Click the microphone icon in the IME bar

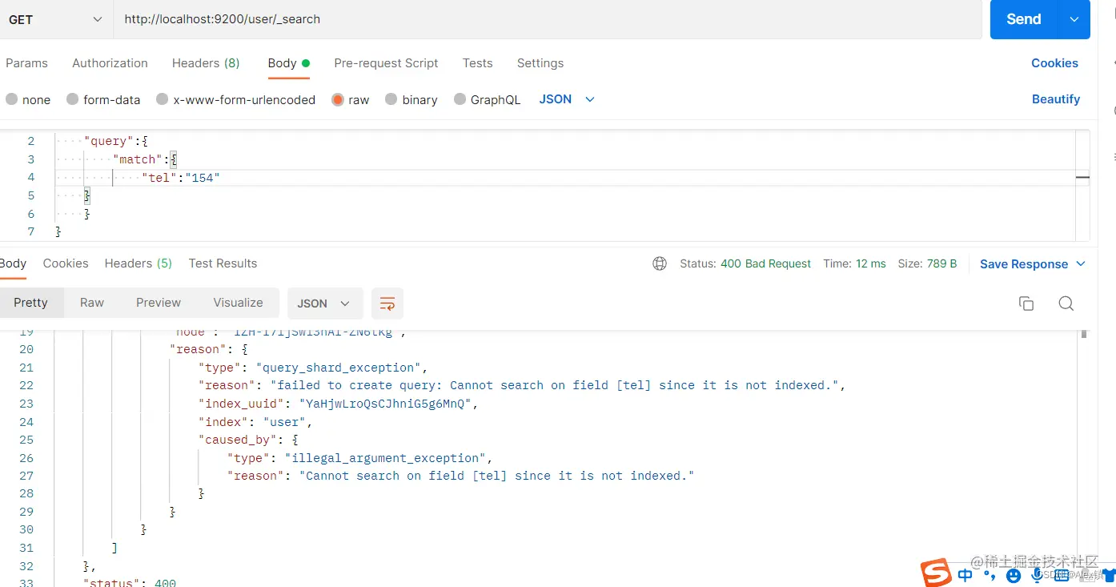click(1036, 575)
